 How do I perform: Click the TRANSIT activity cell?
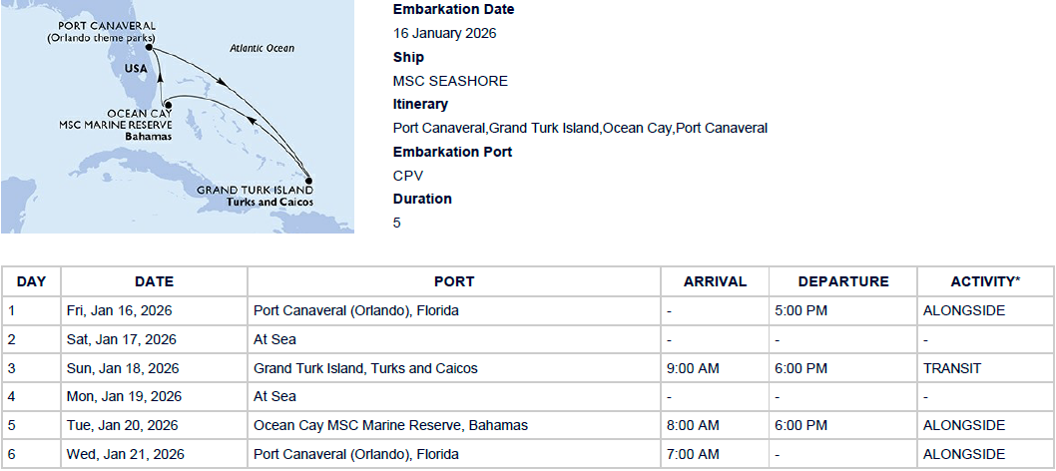point(985,368)
